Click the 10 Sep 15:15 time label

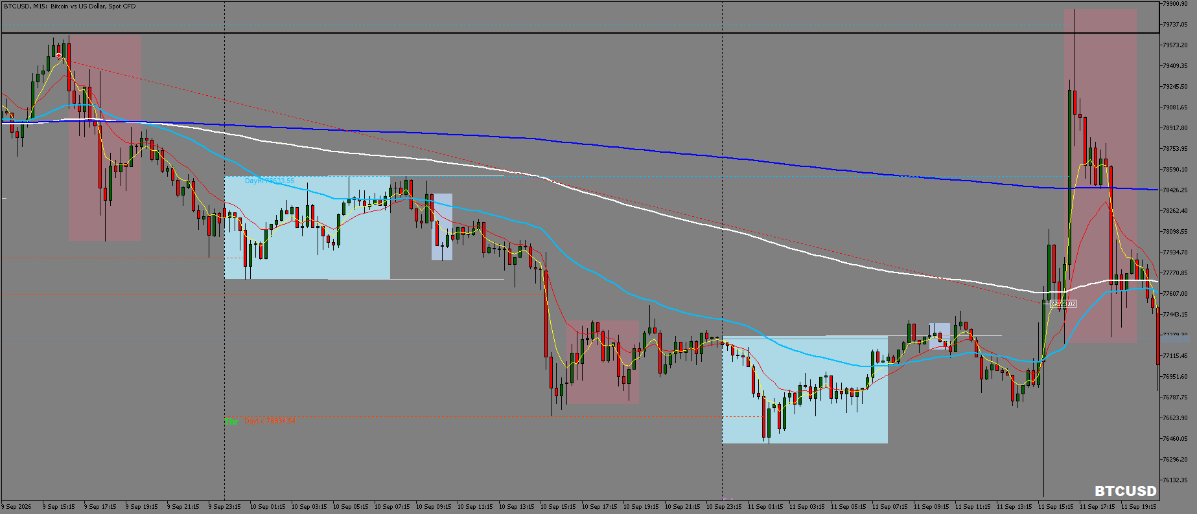click(558, 507)
